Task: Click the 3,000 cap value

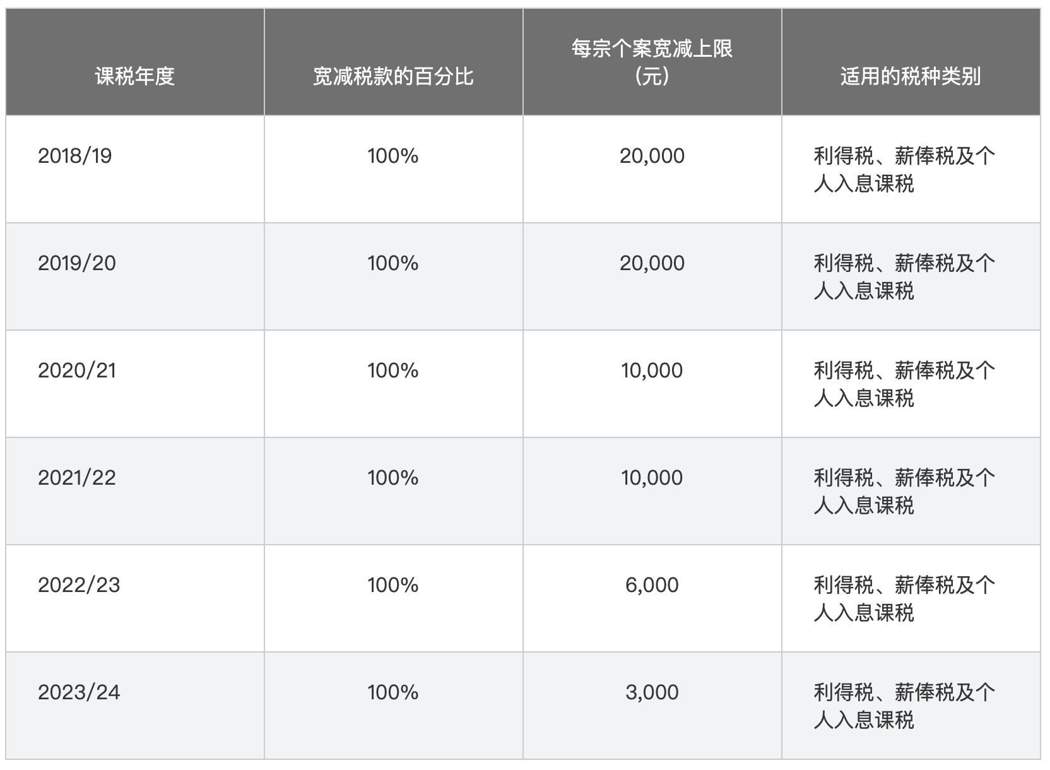Action: click(x=652, y=692)
